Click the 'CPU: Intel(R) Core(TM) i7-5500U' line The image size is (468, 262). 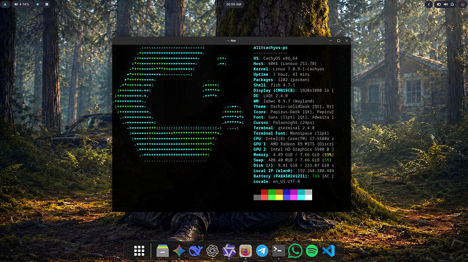[x=294, y=139]
